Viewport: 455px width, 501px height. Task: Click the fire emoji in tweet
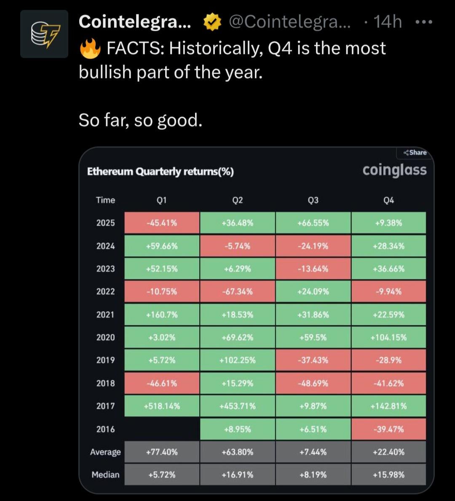click(x=90, y=48)
